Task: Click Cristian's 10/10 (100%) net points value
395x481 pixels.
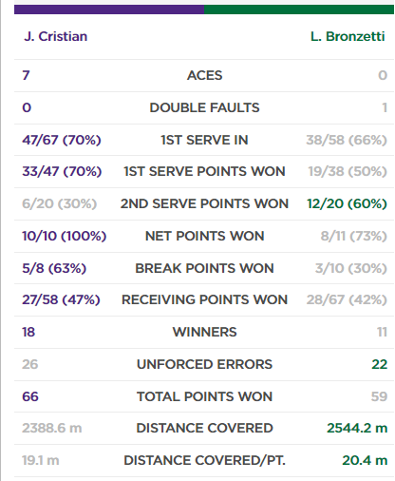Action: point(65,236)
